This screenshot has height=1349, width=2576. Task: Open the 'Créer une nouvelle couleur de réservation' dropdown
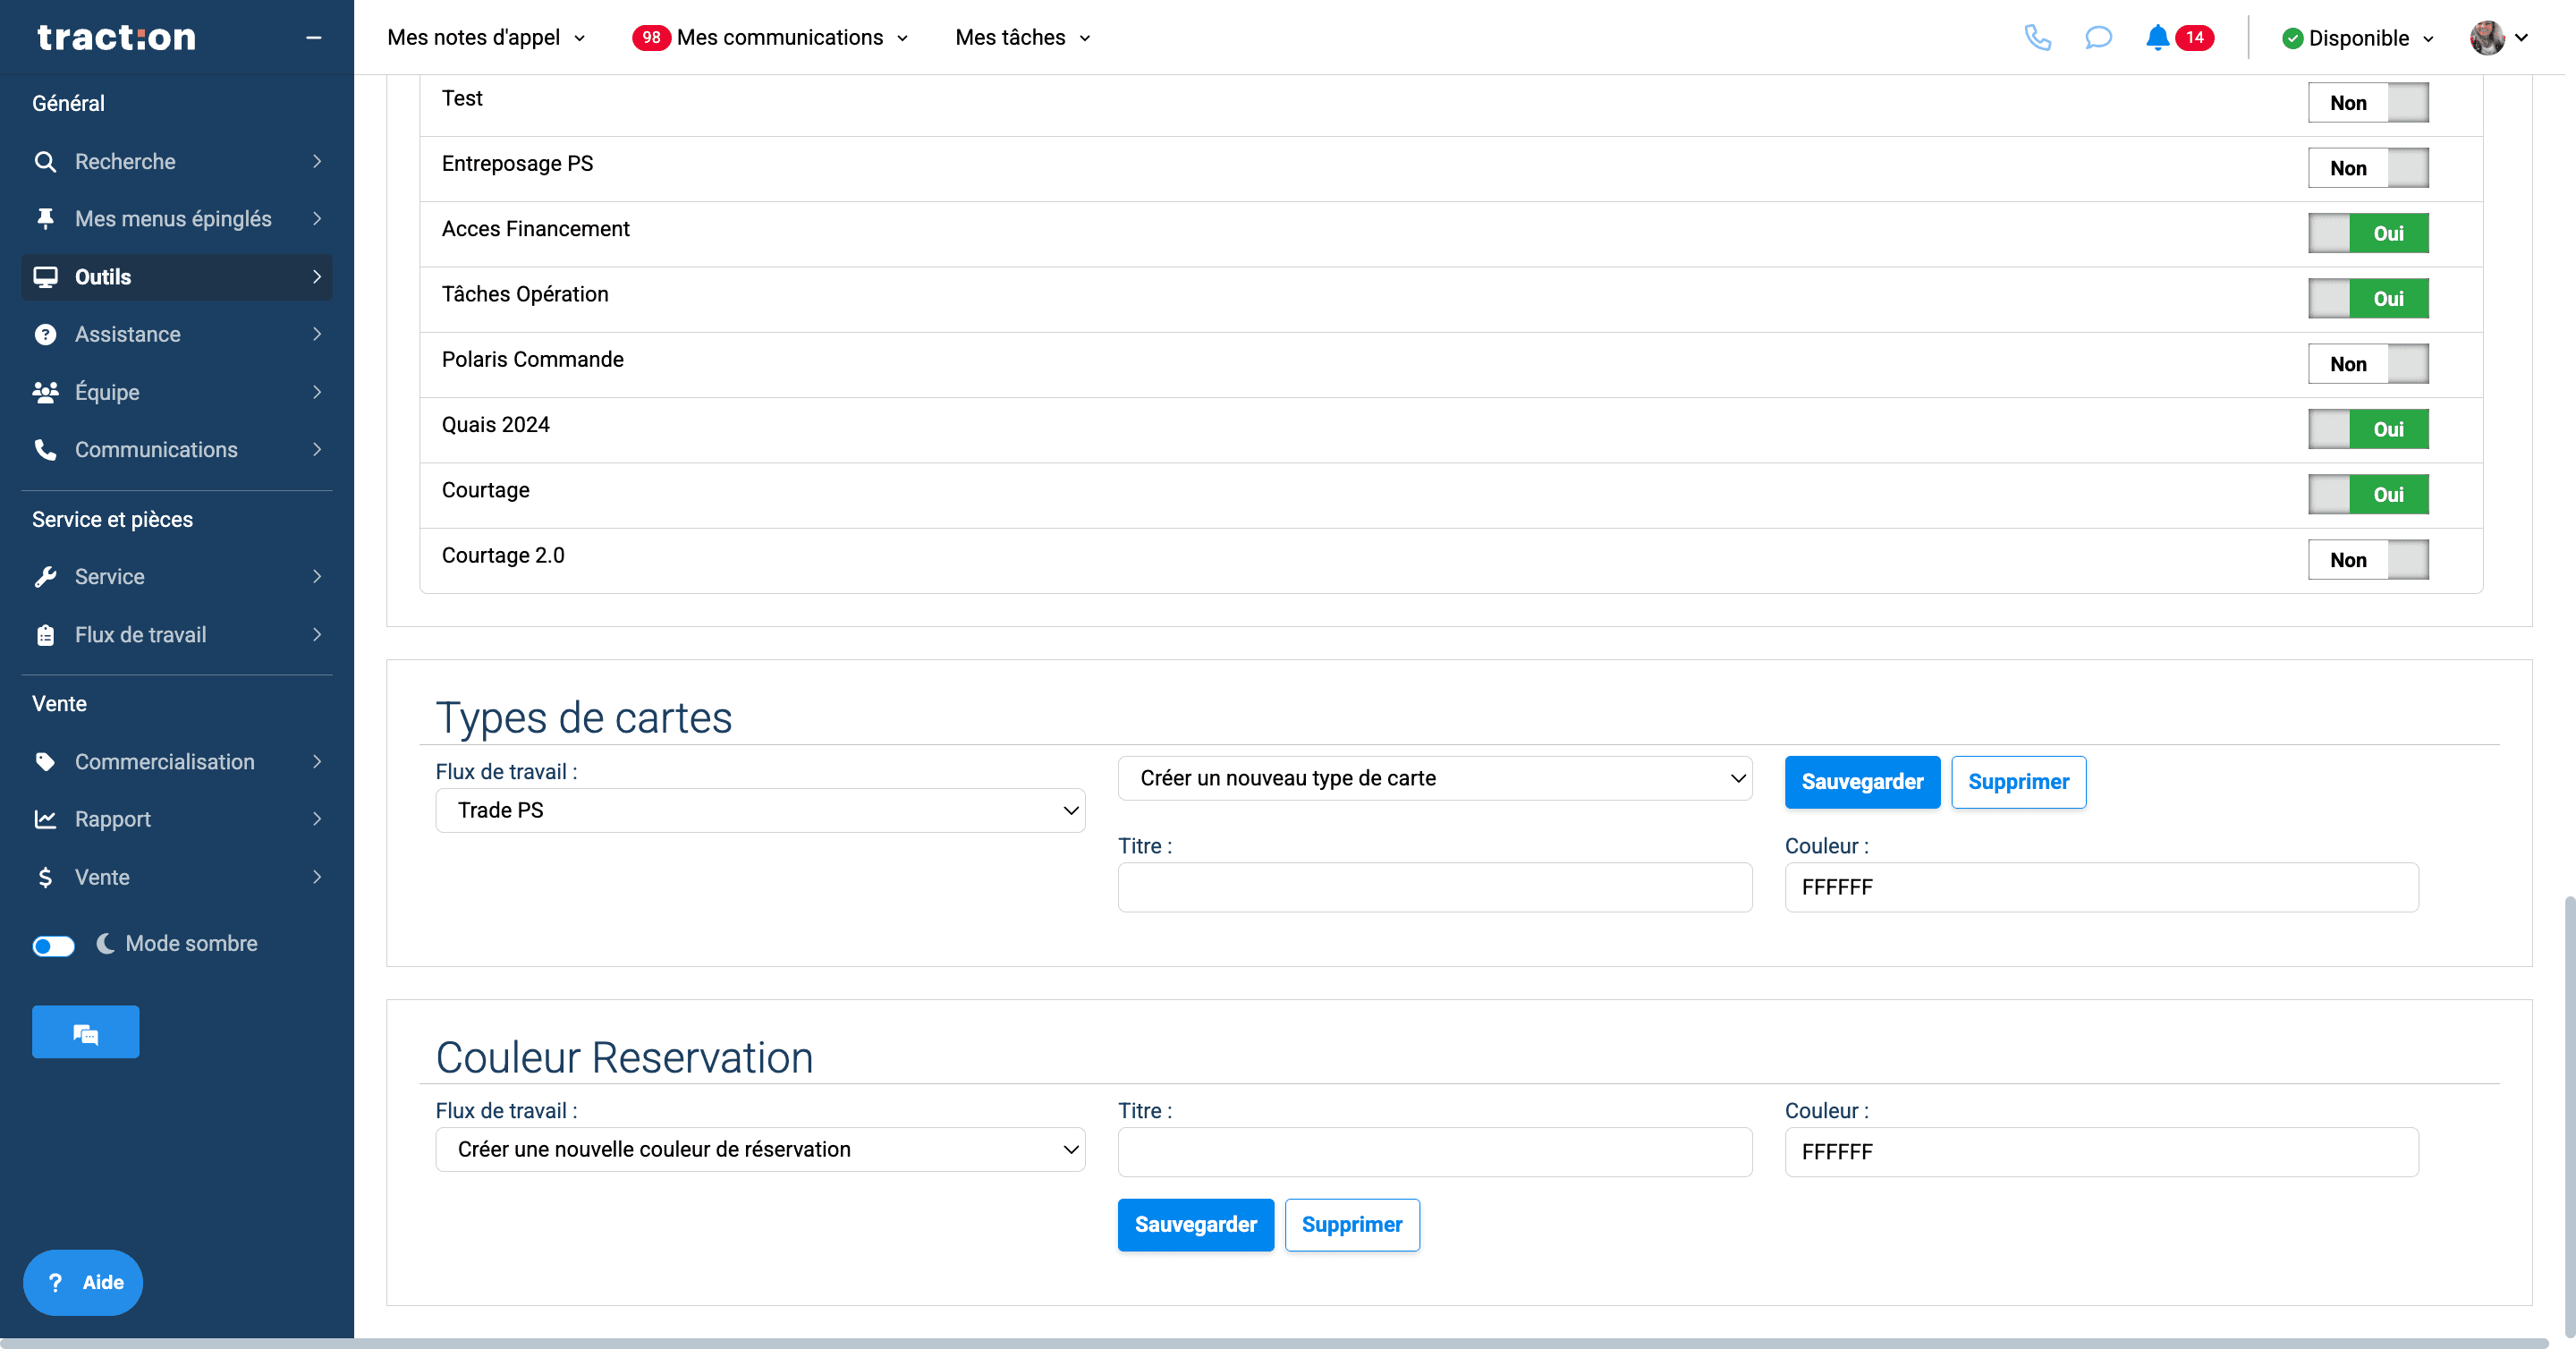coord(760,1149)
